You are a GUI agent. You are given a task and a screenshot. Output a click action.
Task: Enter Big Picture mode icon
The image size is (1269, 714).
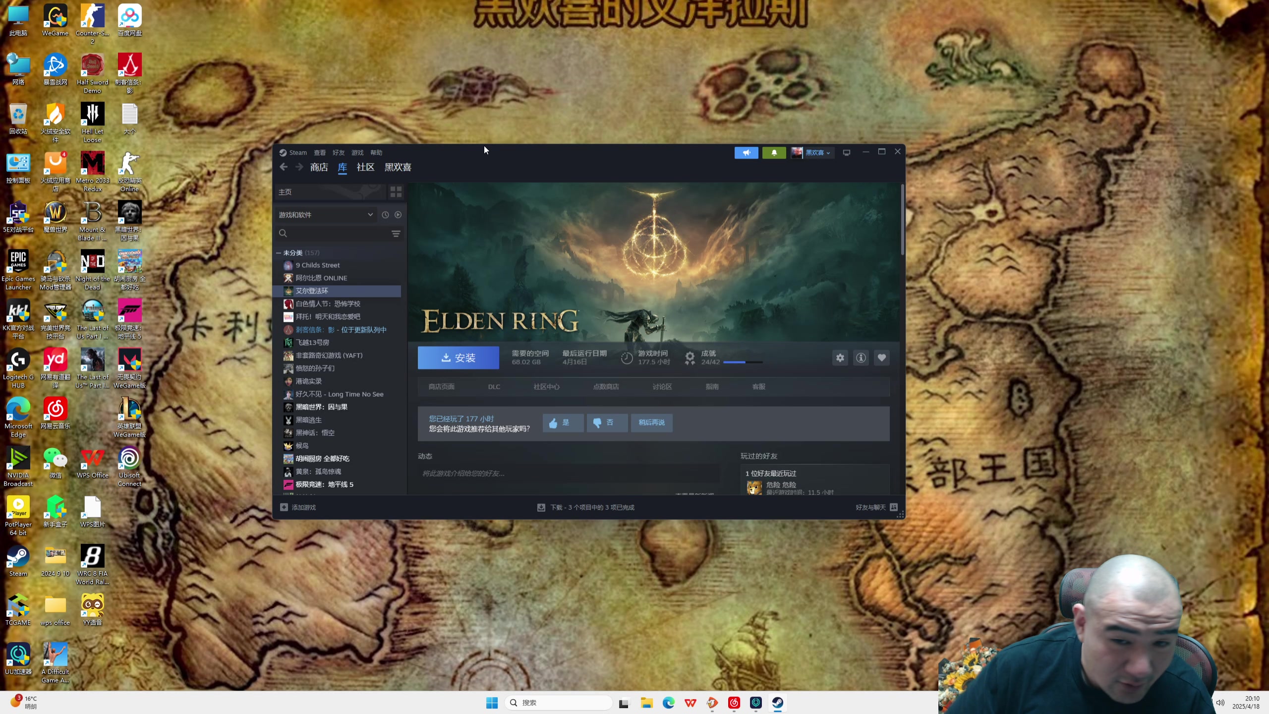click(847, 153)
